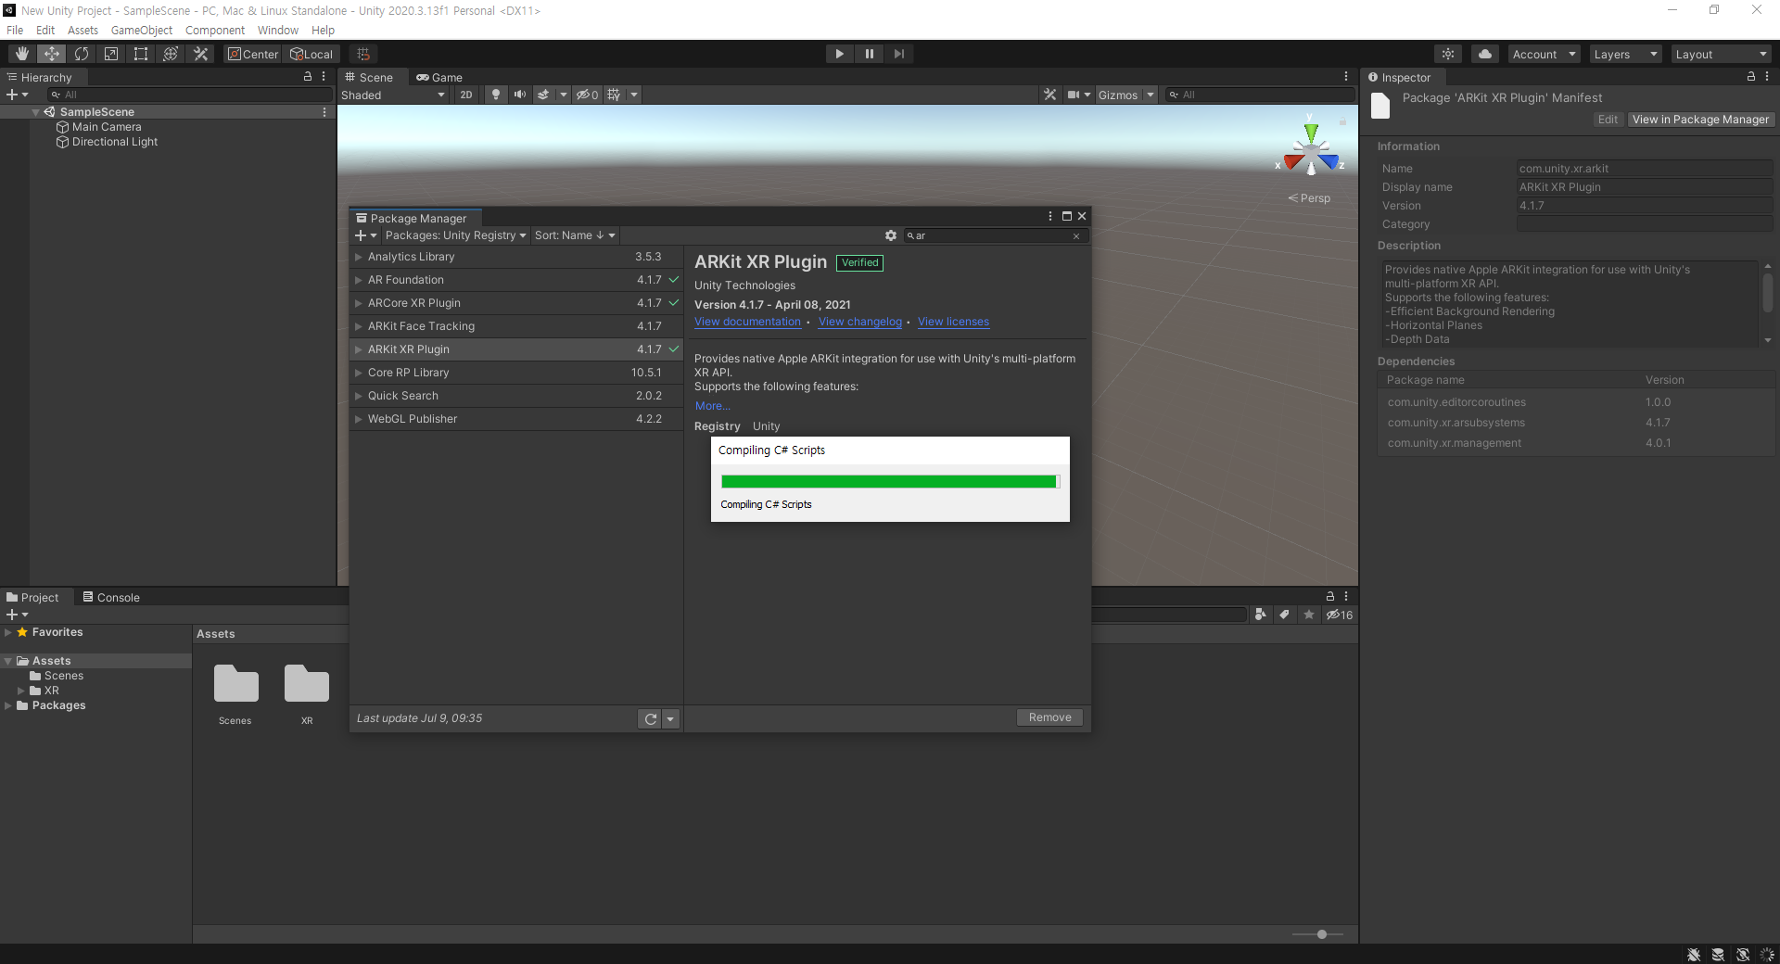The height and width of the screenshot is (964, 1780).
Task: Toggle scene effects icon
Action: (x=543, y=95)
